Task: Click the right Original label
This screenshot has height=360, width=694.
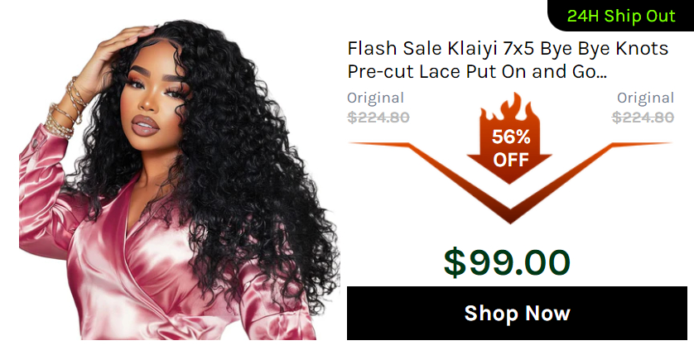Action: pyautogui.click(x=645, y=98)
